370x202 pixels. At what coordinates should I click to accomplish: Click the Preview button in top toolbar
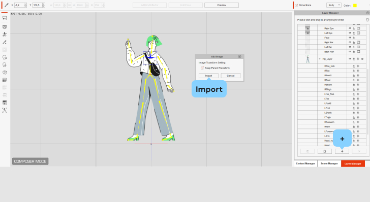tap(222, 5)
